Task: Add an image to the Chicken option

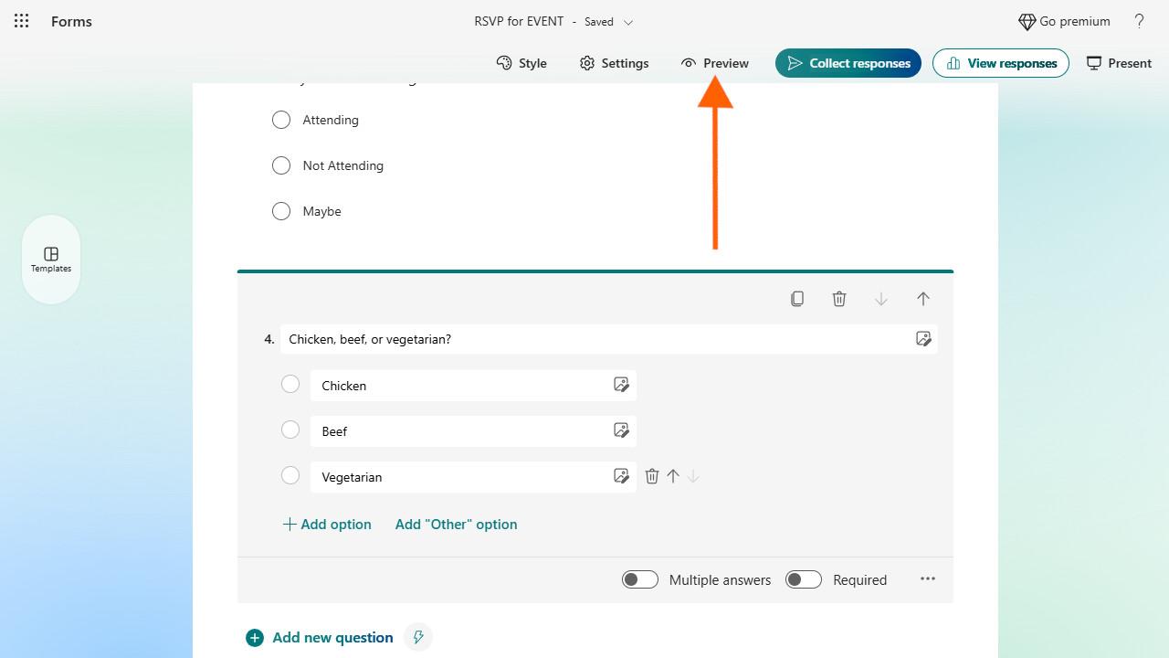Action: (x=621, y=385)
